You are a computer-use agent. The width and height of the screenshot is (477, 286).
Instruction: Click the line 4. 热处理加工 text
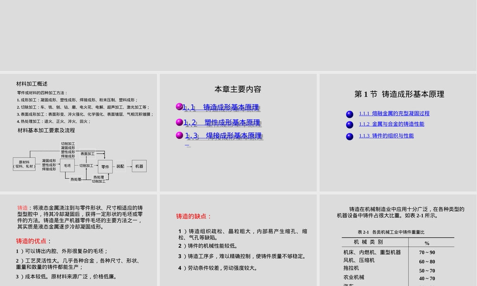click(54, 121)
